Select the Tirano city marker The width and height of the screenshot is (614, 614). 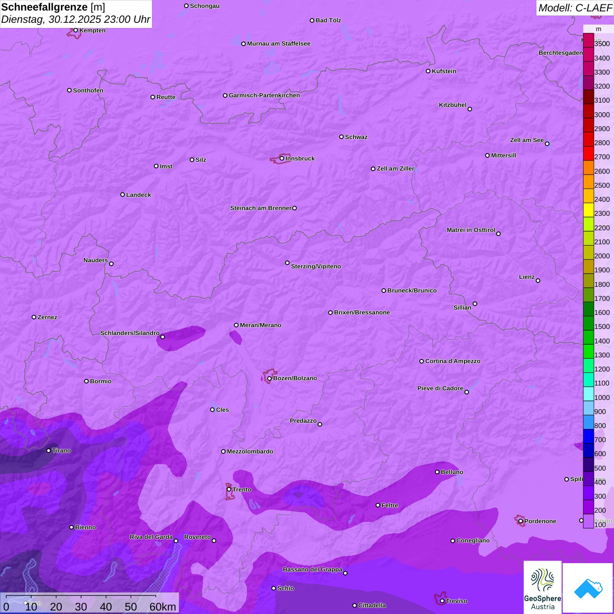click(49, 450)
